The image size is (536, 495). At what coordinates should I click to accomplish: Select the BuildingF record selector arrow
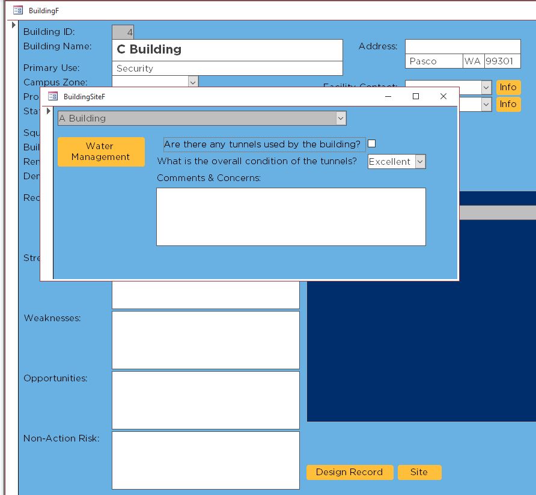[x=14, y=25]
